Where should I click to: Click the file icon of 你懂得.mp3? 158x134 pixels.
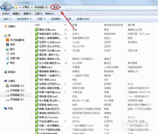[37, 67]
